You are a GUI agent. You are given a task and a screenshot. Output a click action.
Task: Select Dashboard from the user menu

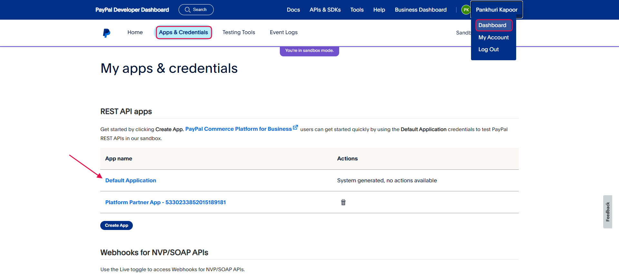492,25
